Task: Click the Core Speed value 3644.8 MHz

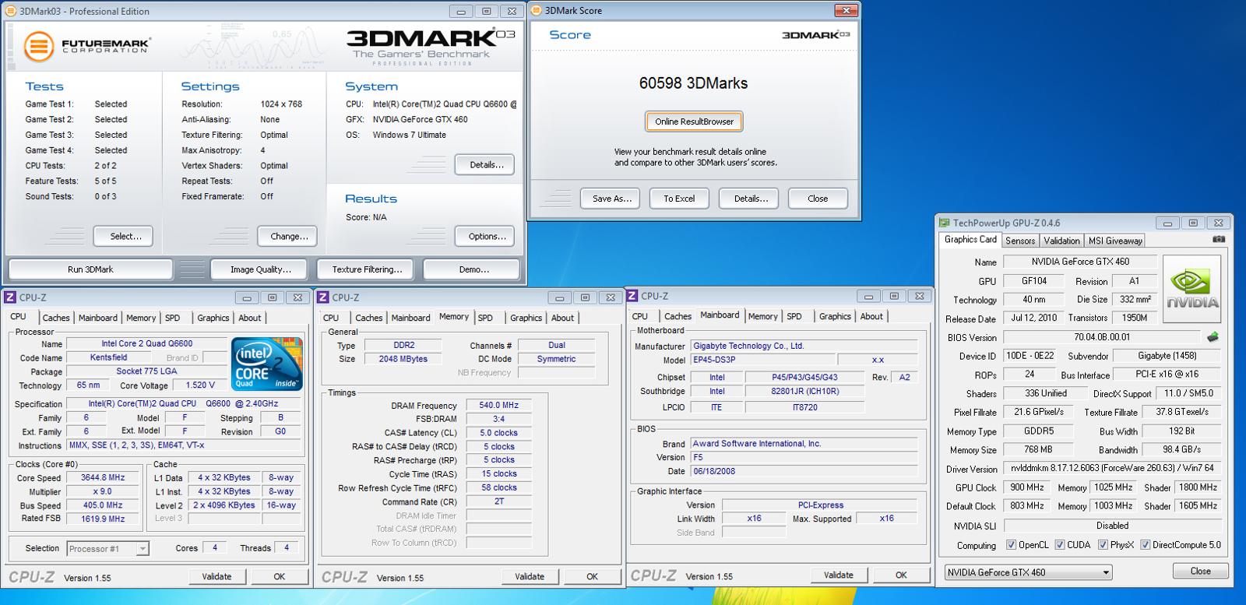Action: (x=103, y=478)
